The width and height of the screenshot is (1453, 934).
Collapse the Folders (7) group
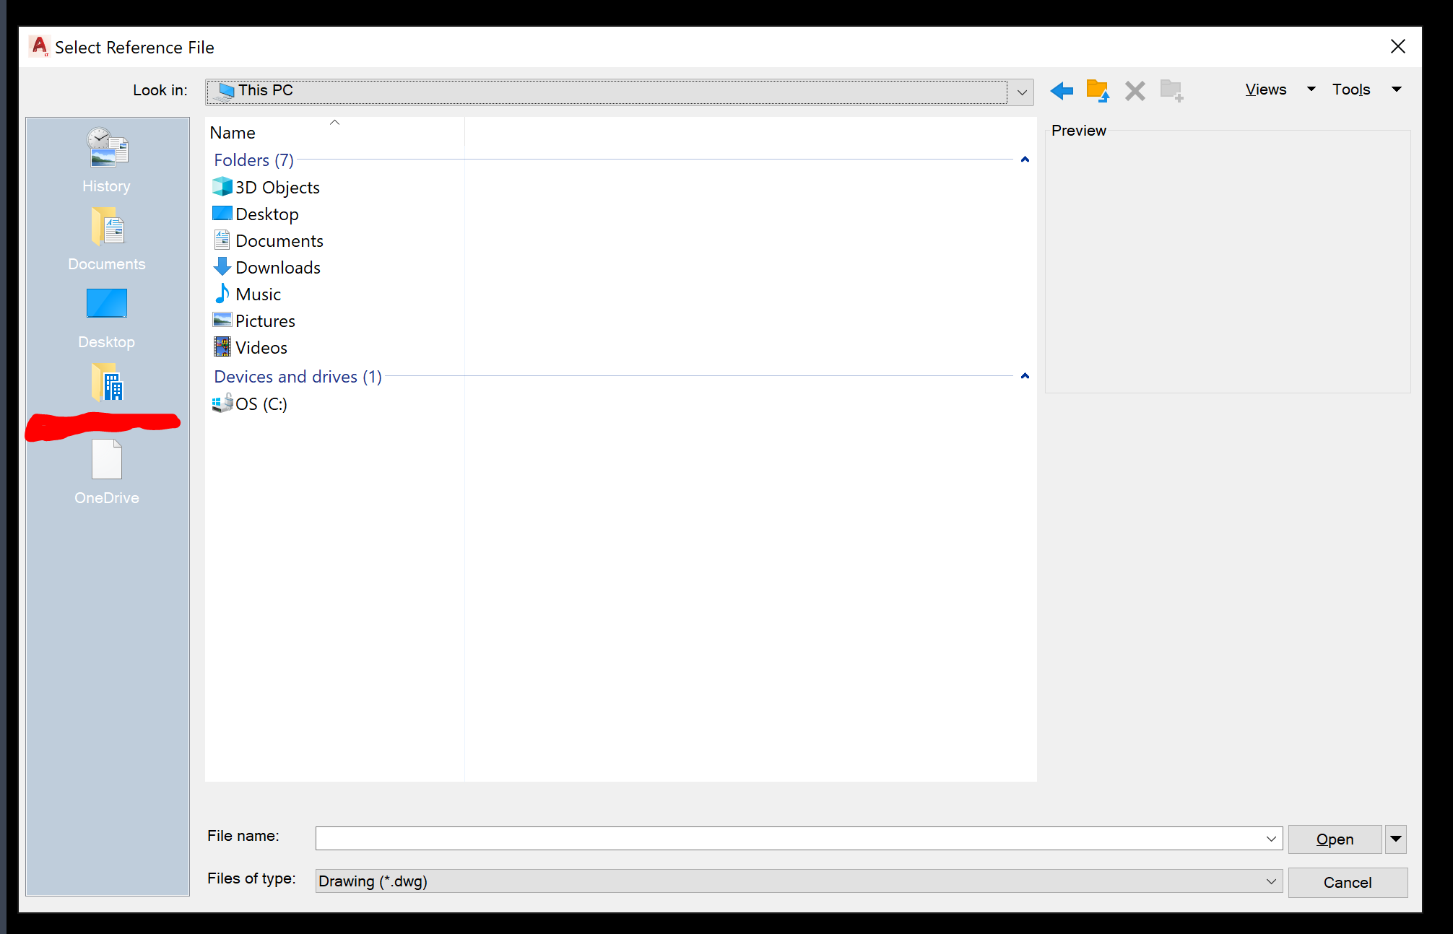tap(1025, 160)
